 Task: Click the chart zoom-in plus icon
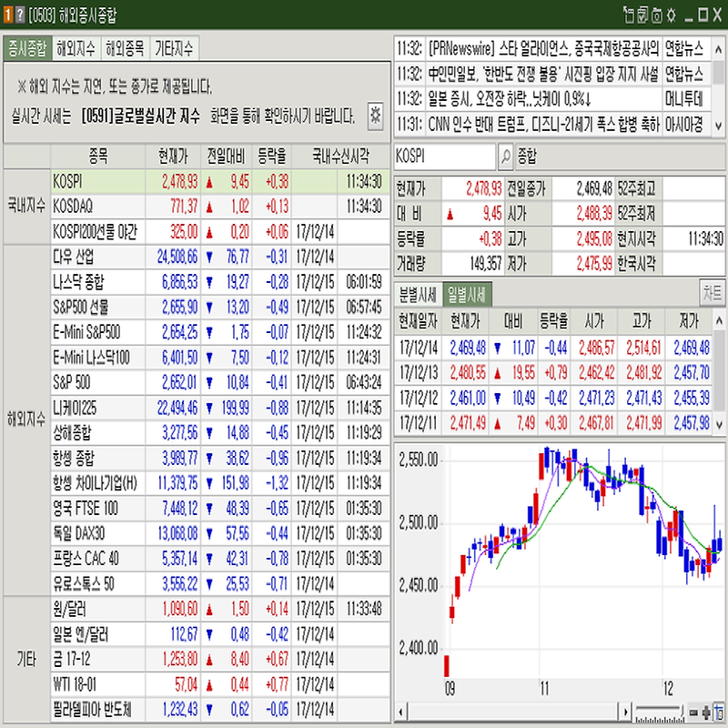tap(707, 712)
